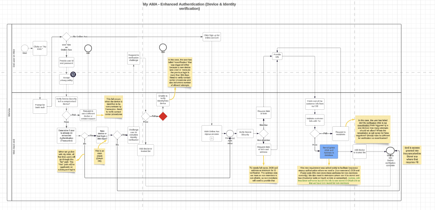
Task: Click the Start event circle
Action: click(25, 48)
